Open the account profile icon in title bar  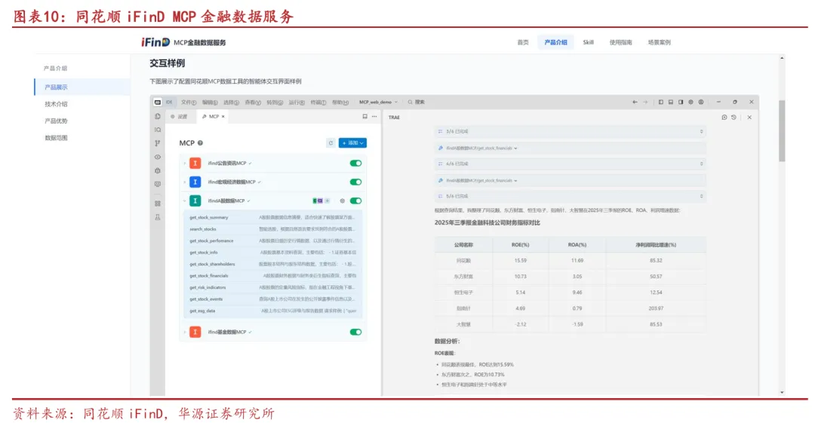pos(700,102)
